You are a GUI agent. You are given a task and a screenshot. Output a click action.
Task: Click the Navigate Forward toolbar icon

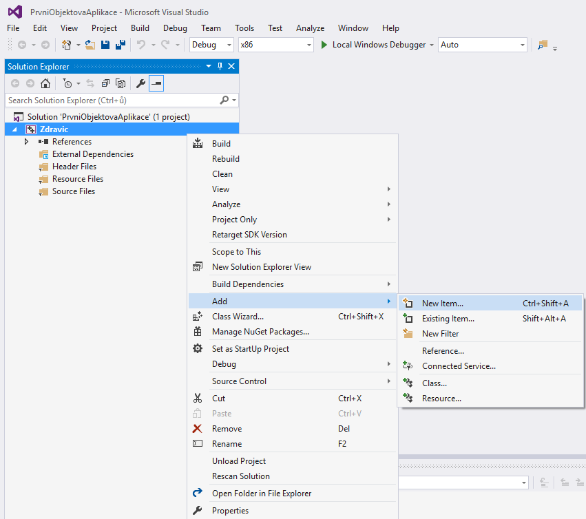coord(45,45)
